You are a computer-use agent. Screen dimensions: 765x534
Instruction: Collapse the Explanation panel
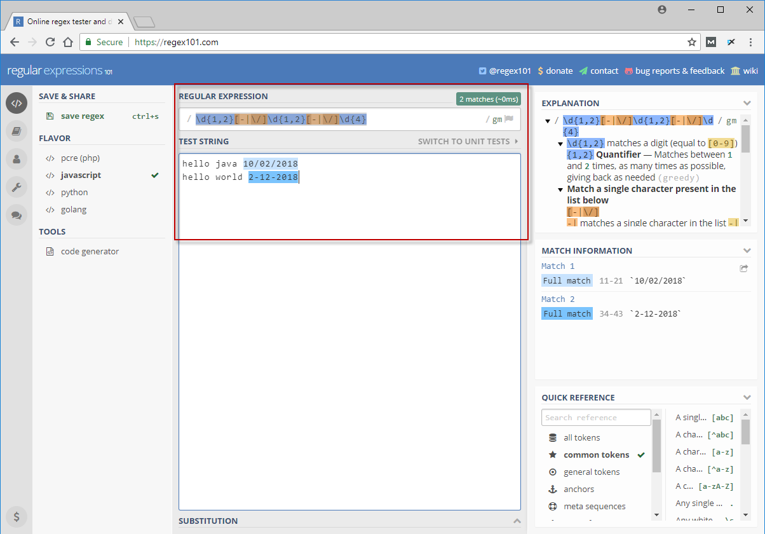pos(747,103)
